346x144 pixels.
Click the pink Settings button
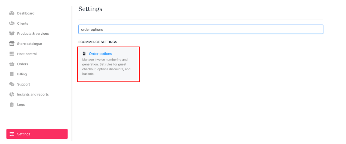37,134
